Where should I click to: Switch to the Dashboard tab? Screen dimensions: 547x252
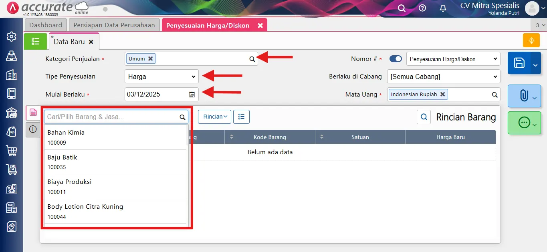point(46,25)
